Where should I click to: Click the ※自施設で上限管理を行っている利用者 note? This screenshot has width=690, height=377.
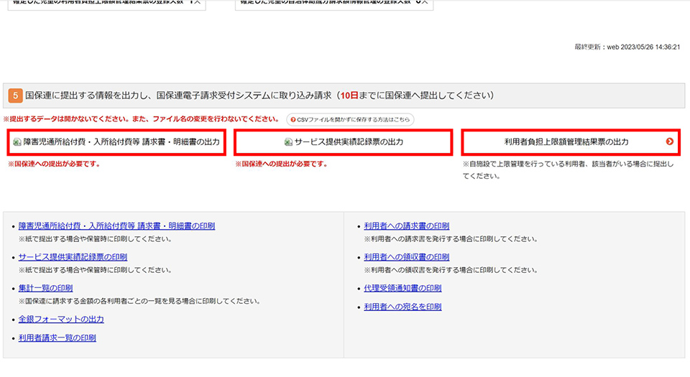tap(568, 169)
